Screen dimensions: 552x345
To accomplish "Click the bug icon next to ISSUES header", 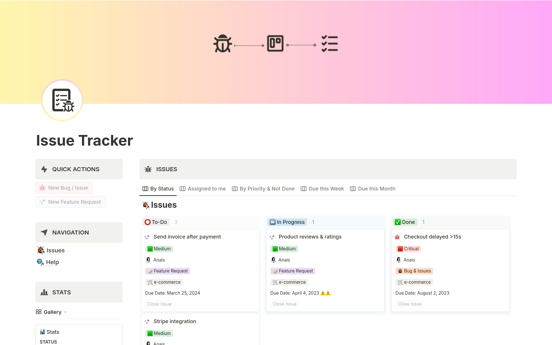I will point(148,169).
